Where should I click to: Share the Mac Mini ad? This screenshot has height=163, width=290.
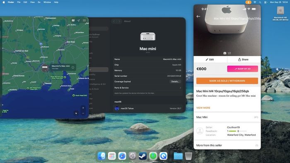pyautogui.click(x=243, y=59)
